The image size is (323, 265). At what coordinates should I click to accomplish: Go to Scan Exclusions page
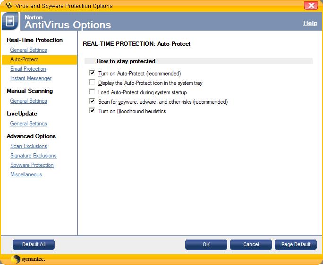pyautogui.click(x=29, y=146)
